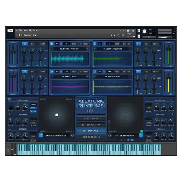
Task: Expand the Aleatoric Rhythms instrument dropdown
Action: (x=17, y=31)
